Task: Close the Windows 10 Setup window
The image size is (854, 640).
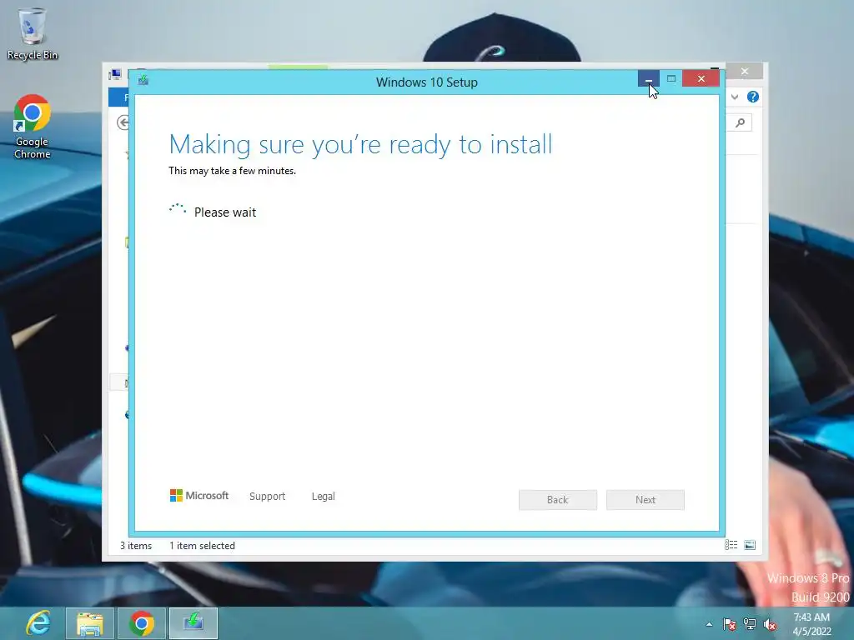Action: pos(701,79)
